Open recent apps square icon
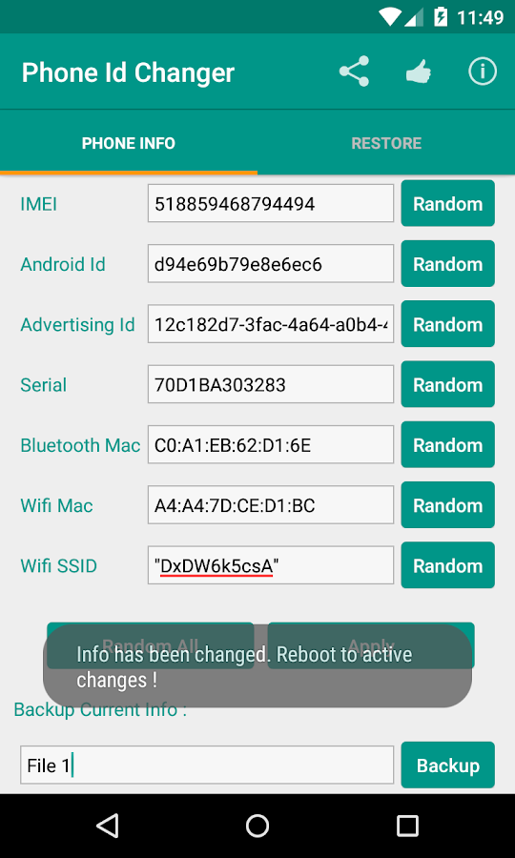The height and width of the screenshot is (858, 515). (x=407, y=826)
